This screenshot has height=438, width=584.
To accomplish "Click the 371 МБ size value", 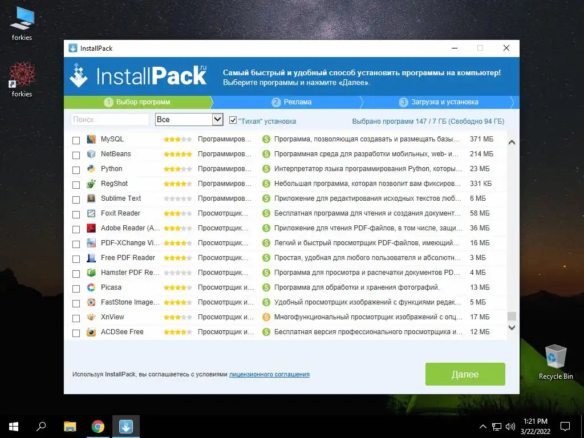I will 481,139.
